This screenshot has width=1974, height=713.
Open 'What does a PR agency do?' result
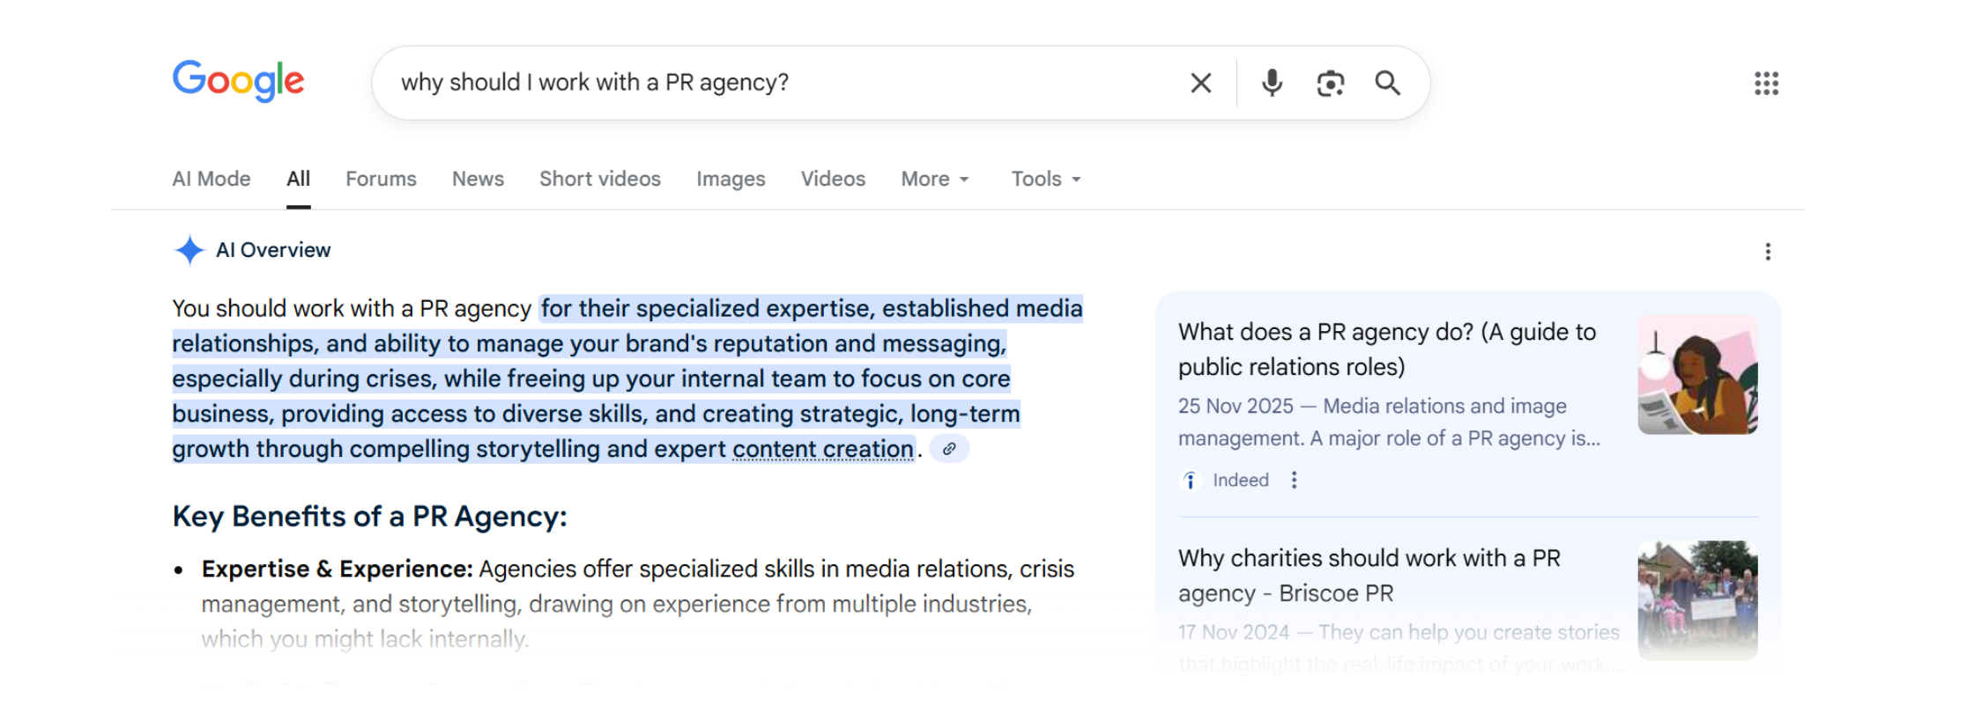[1387, 349]
